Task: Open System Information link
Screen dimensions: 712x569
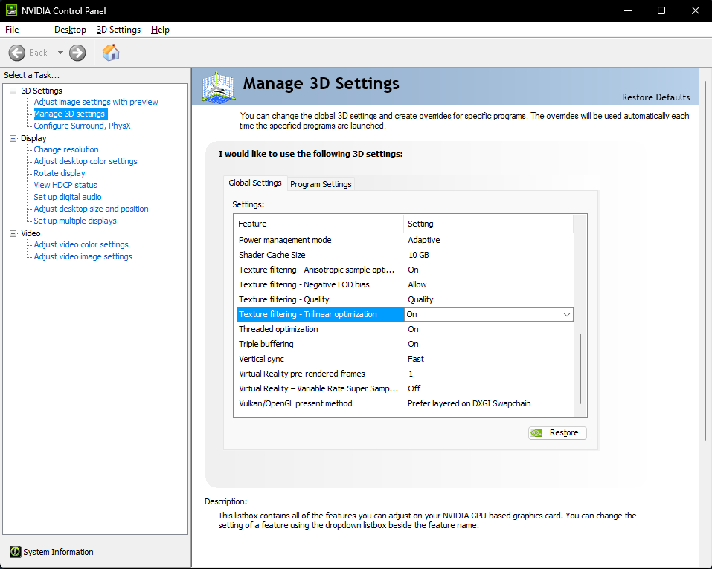Action: (58, 552)
